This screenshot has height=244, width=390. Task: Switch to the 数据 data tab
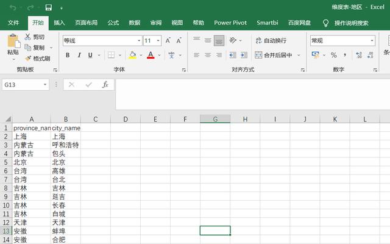click(x=135, y=23)
